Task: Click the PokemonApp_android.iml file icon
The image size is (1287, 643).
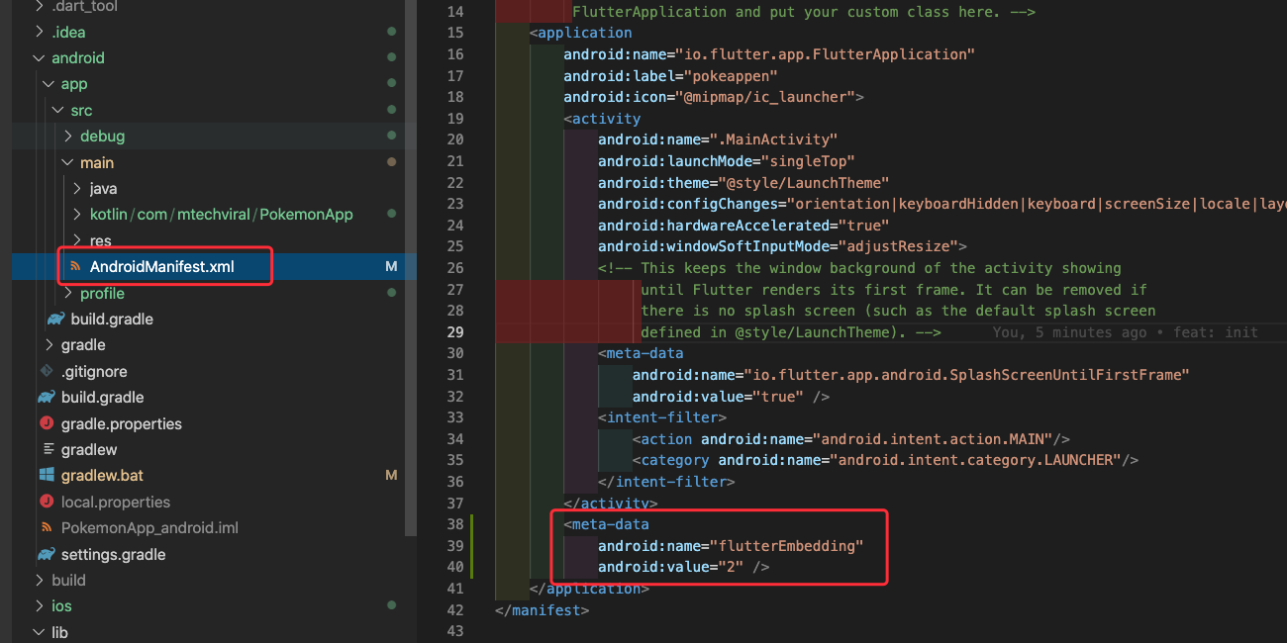Action: pos(49,527)
